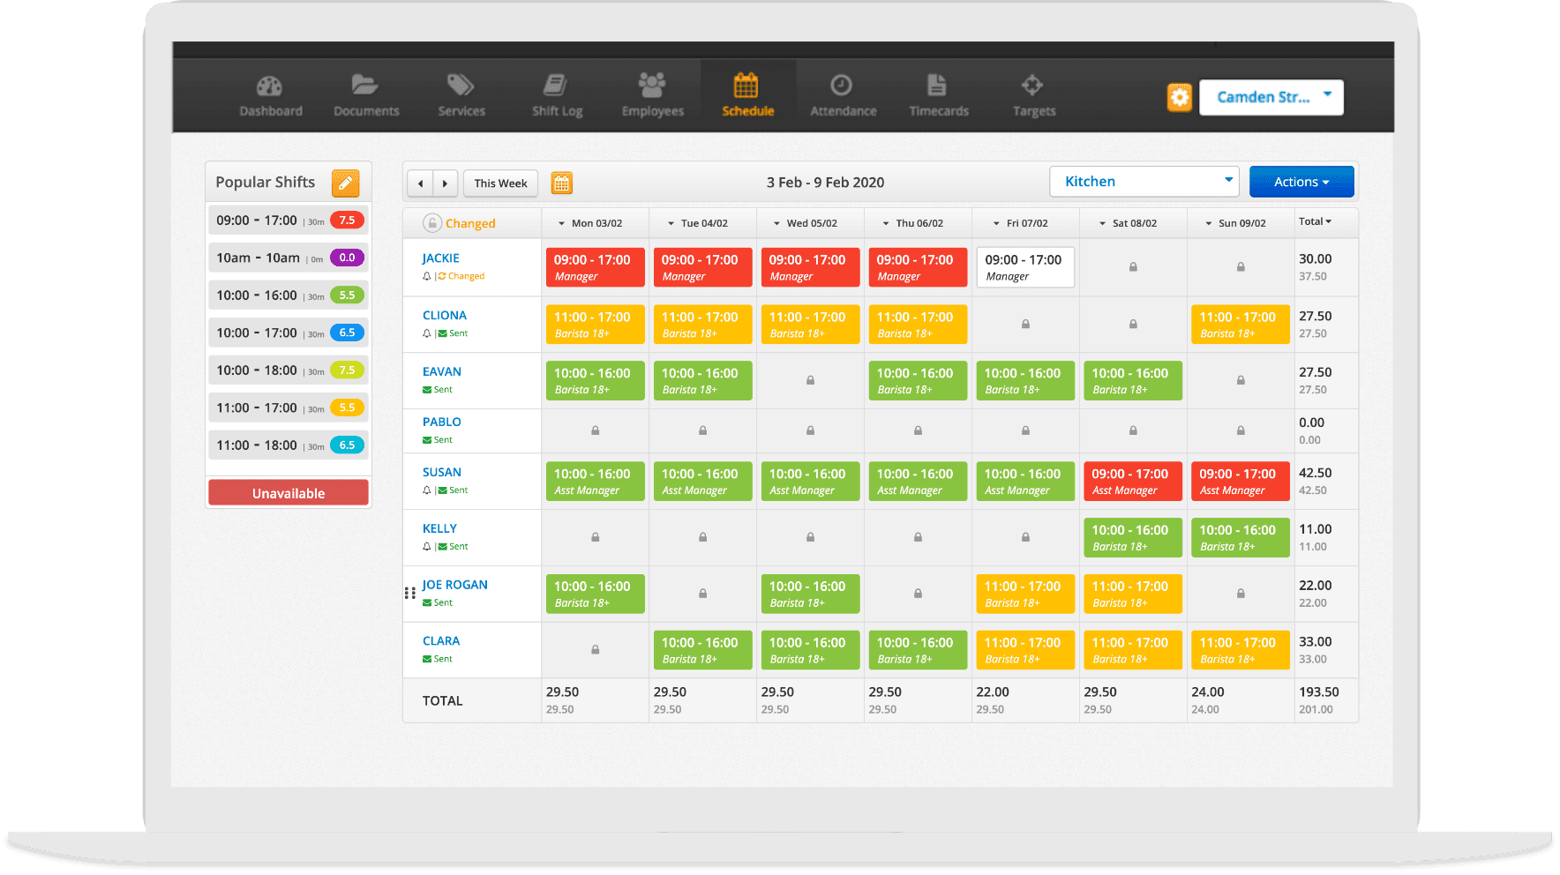Edit Popular Shifts with the pencil icon
The image size is (1560, 875).
coord(345,183)
